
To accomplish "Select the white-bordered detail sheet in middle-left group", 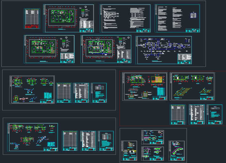I will point(32,89).
